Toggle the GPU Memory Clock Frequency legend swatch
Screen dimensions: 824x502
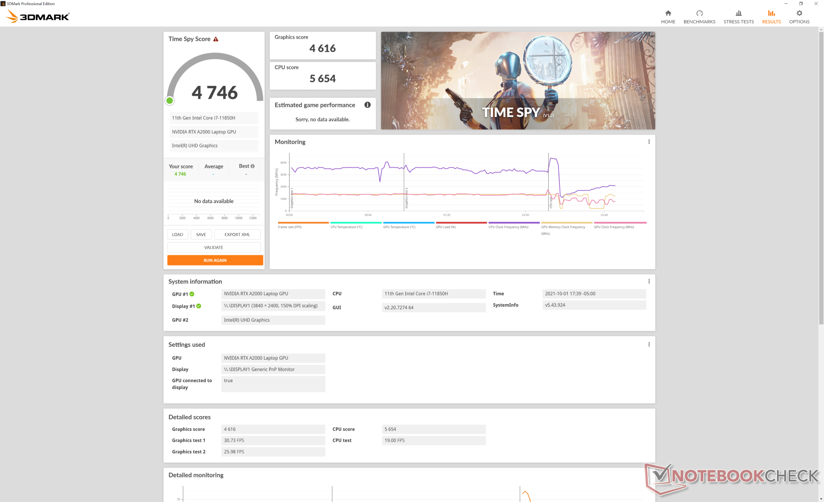click(567, 223)
